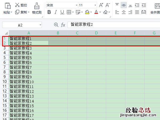The height and width of the screenshot is (120, 160).
Task: Toggle bold formatting
Action: [49, 12]
